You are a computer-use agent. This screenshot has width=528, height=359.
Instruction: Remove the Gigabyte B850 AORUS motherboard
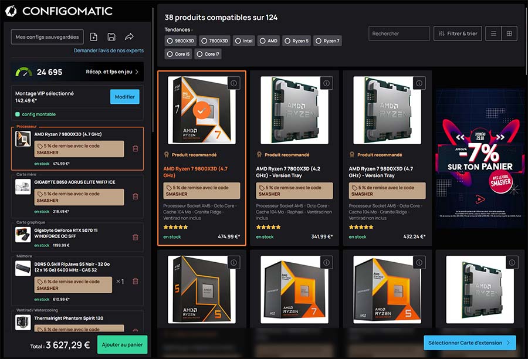pyautogui.click(x=136, y=197)
